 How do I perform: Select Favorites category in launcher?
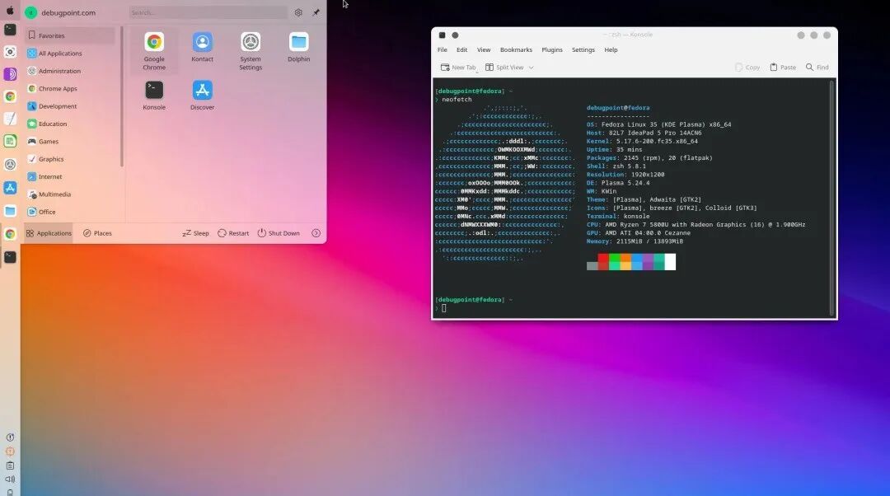pos(70,35)
